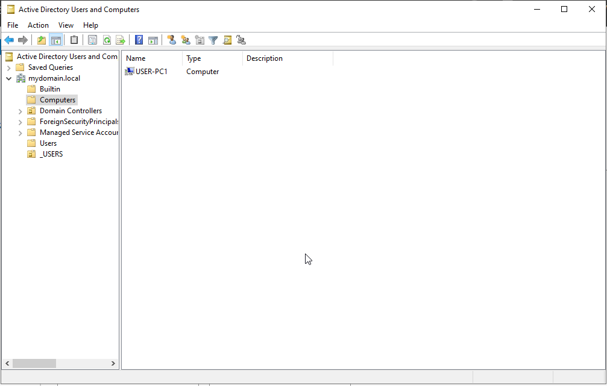This screenshot has height=386, width=607.
Task: Select the Users container
Action: (48, 143)
